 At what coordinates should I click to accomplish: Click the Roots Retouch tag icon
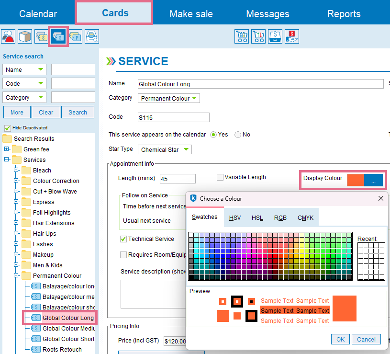pos(36,349)
